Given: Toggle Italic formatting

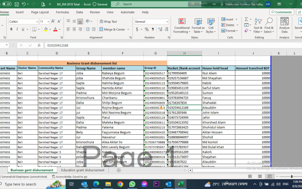Looking at the screenshot, I should tap(17, 29).
